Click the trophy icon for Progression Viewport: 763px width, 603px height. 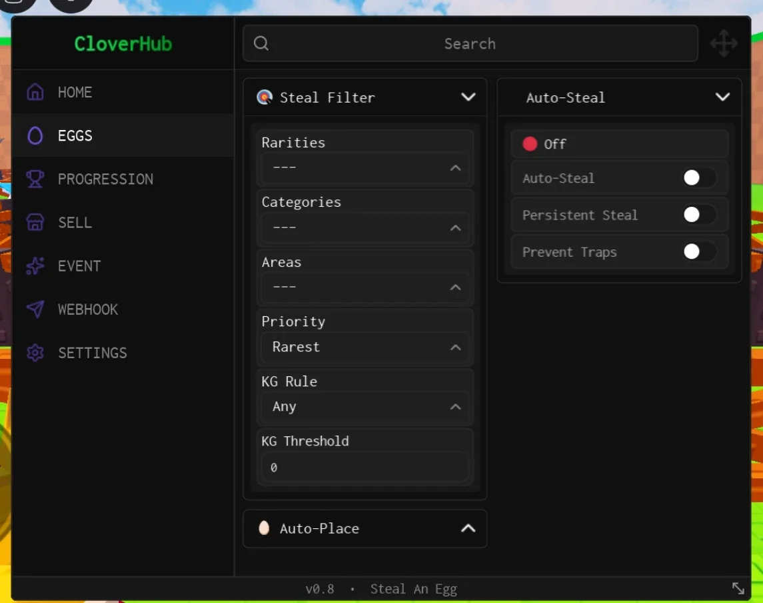tap(35, 179)
